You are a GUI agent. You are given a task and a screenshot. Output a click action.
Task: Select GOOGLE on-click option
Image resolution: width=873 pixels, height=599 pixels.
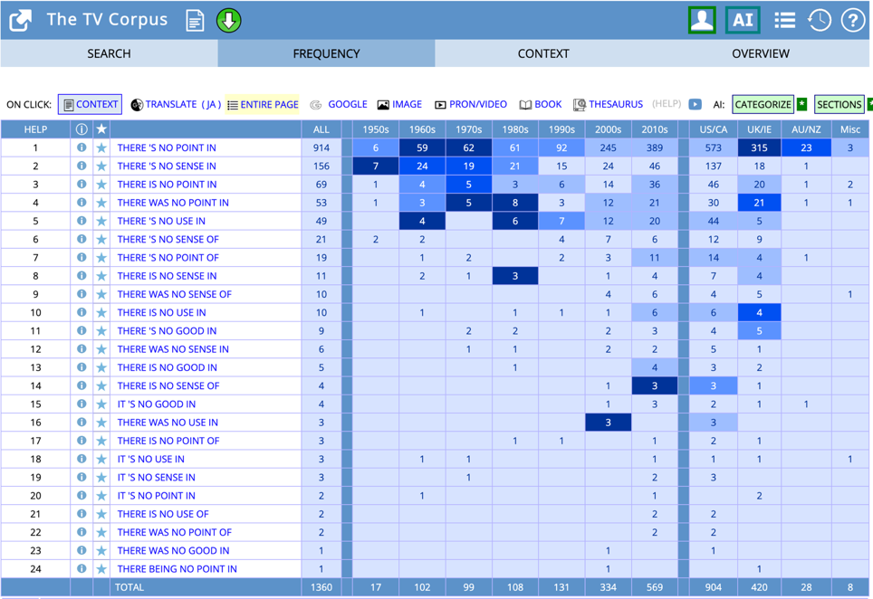[x=339, y=105]
